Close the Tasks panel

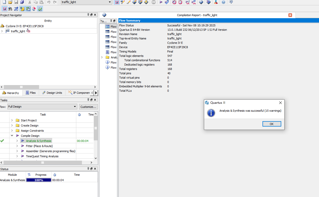coord(95,100)
